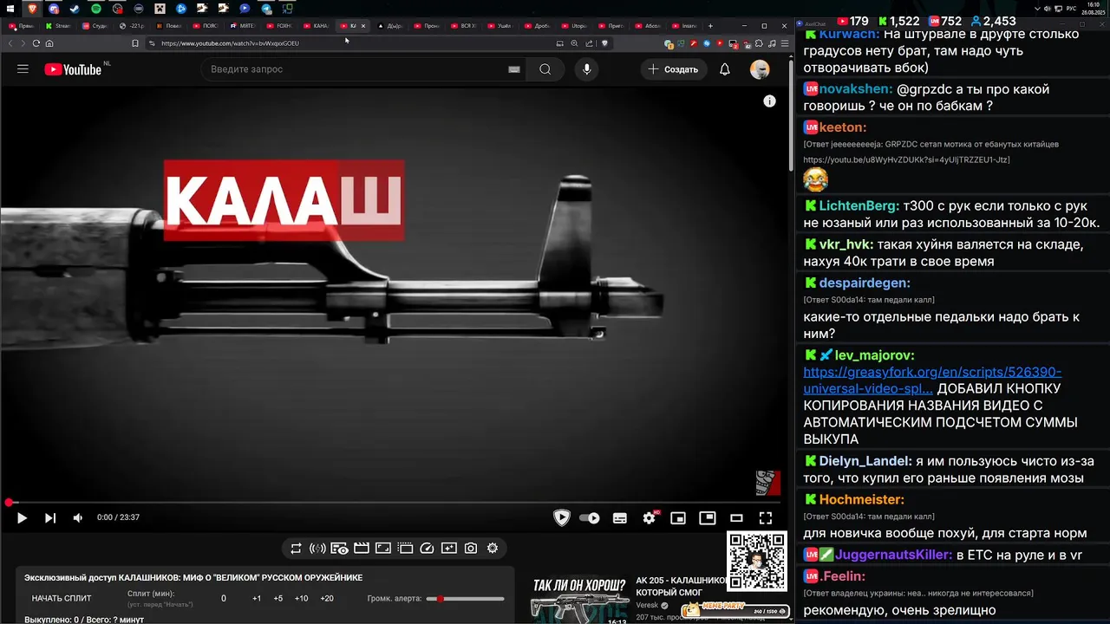Open Brave browser from the taskbar
This screenshot has width=1110, height=624.
32,9
